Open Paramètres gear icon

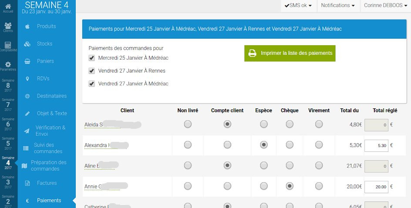point(8,65)
